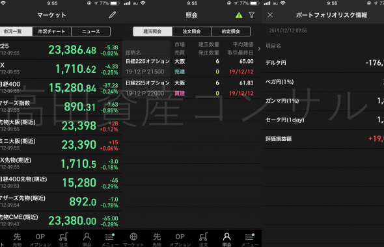Open the マザーズ指数 row
The image size is (384, 247).
(x=61, y=107)
